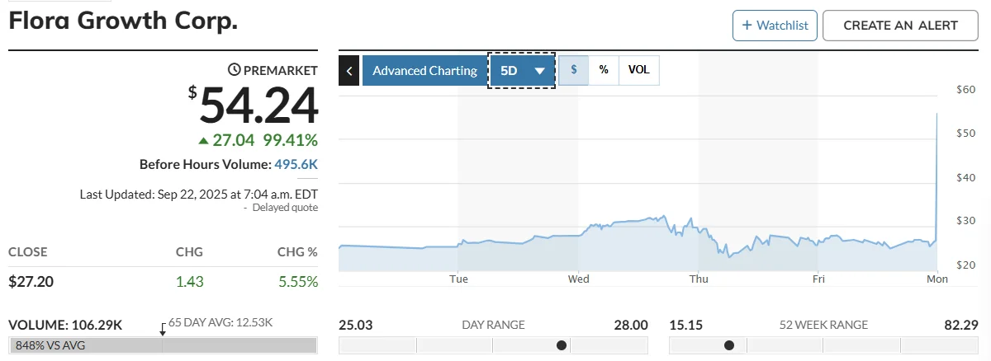Click the black left chevron beside Advanced Charting
The image size is (991, 361).
point(349,71)
